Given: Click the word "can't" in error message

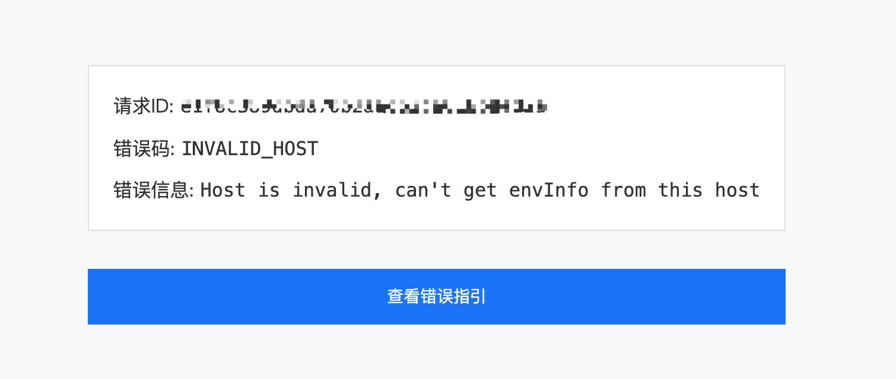Looking at the screenshot, I should (424, 190).
